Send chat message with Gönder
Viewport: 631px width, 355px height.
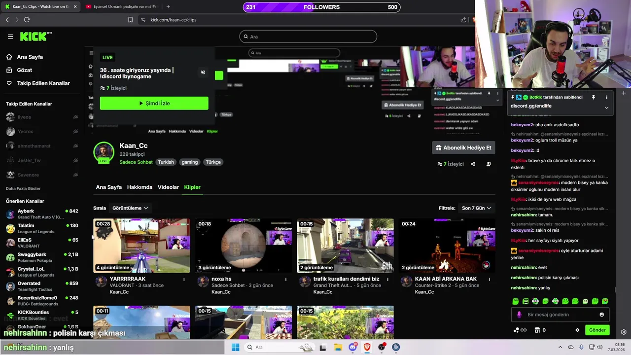[597, 330]
